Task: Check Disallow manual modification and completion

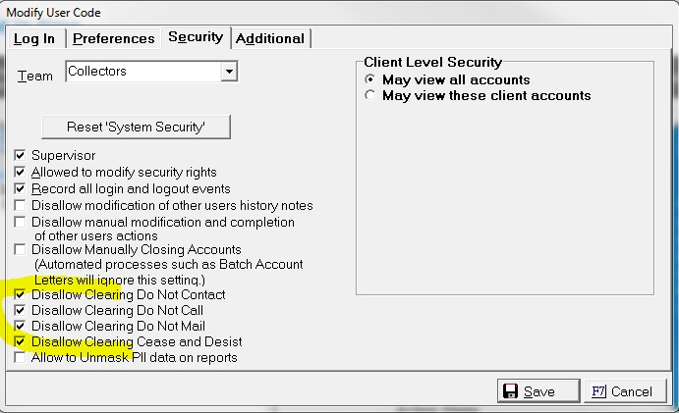Action: 21,223
